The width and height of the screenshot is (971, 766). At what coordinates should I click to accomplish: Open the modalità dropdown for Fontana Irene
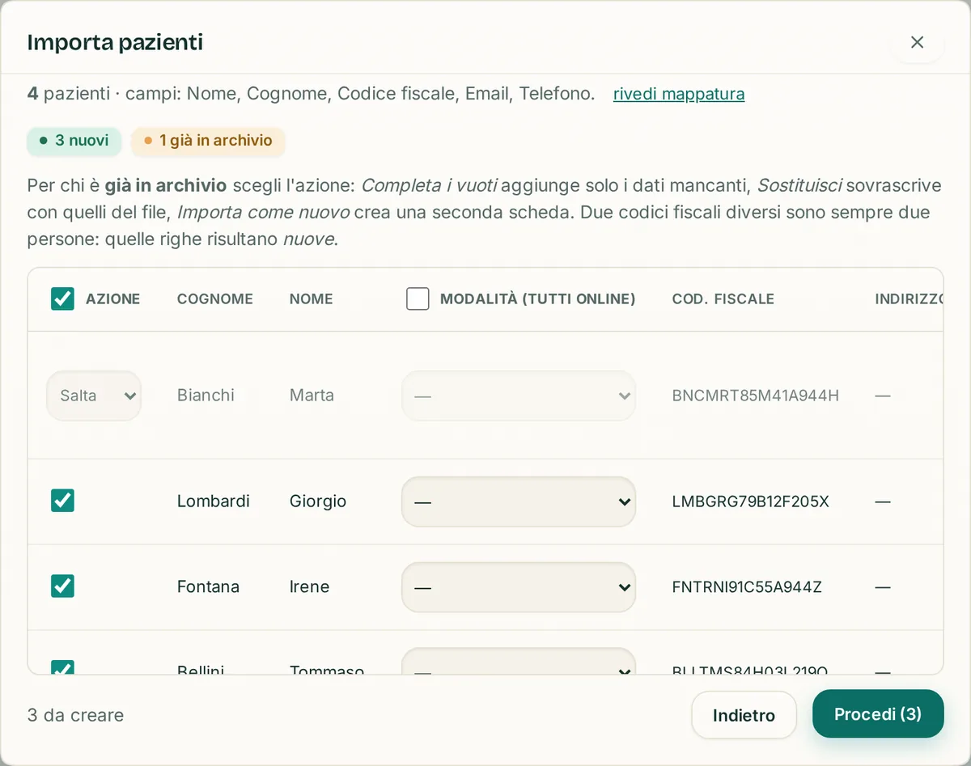point(519,587)
